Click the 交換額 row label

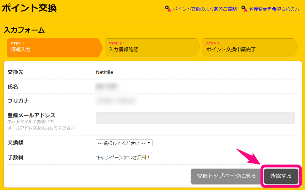tap(15, 143)
